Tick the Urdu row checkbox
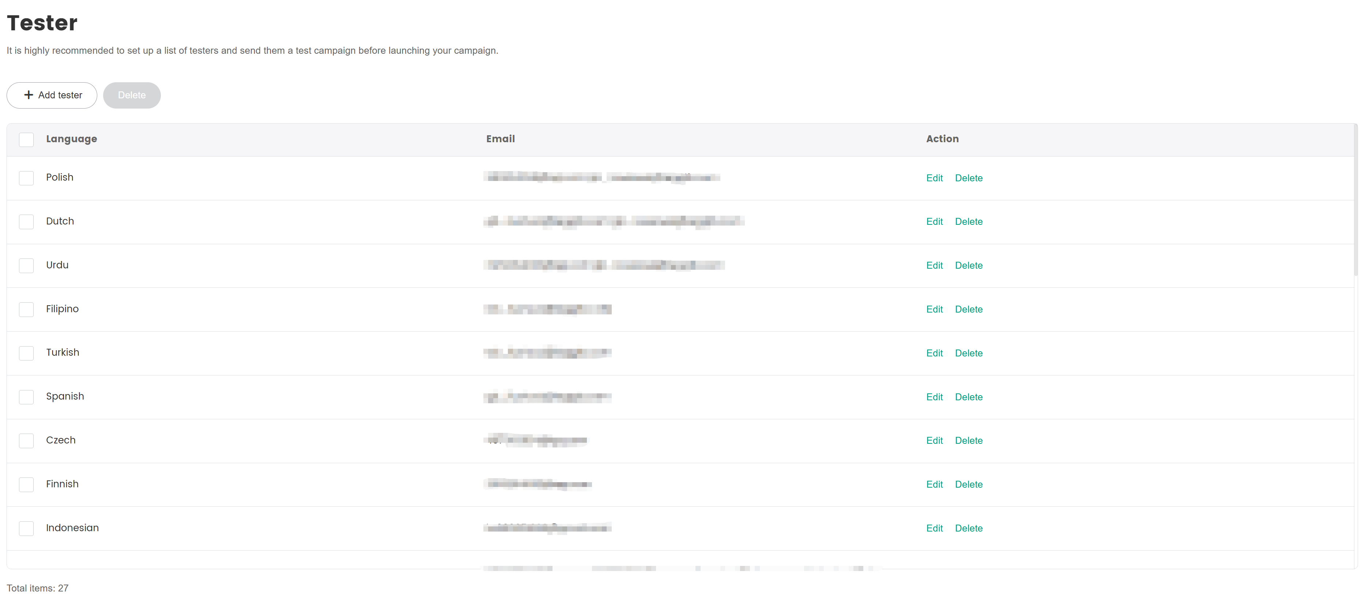The height and width of the screenshot is (601, 1369). coord(26,265)
